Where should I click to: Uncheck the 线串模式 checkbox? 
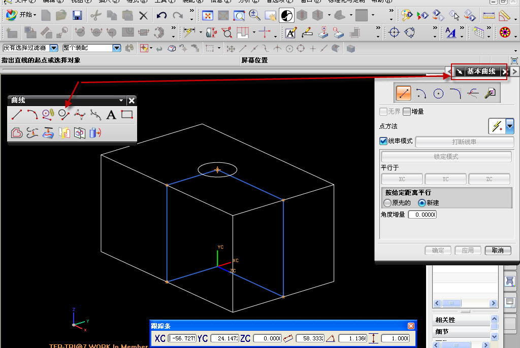pos(383,141)
